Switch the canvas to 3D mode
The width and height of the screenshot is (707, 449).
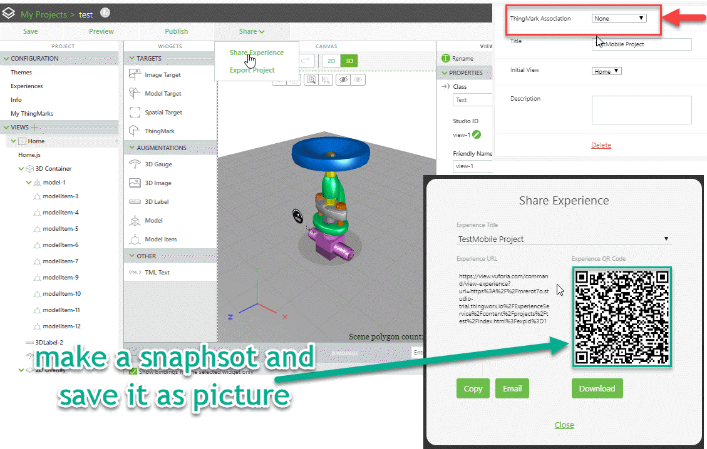click(349, 61)
